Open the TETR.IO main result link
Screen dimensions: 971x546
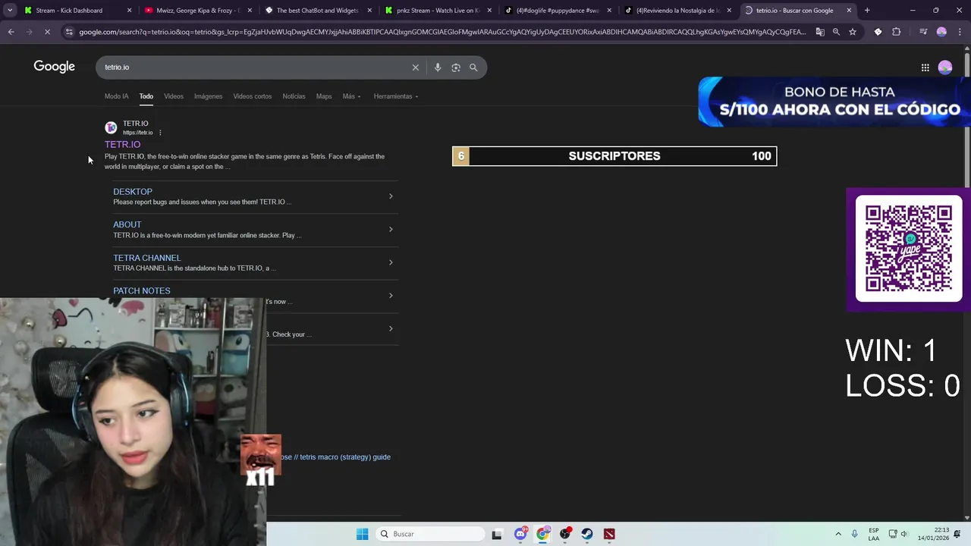(x=122, y=144)
